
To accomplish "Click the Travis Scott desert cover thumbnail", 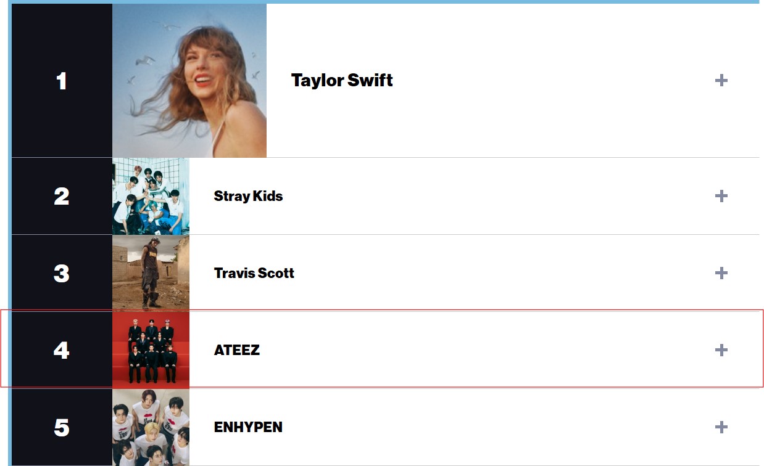I will 151,273.
